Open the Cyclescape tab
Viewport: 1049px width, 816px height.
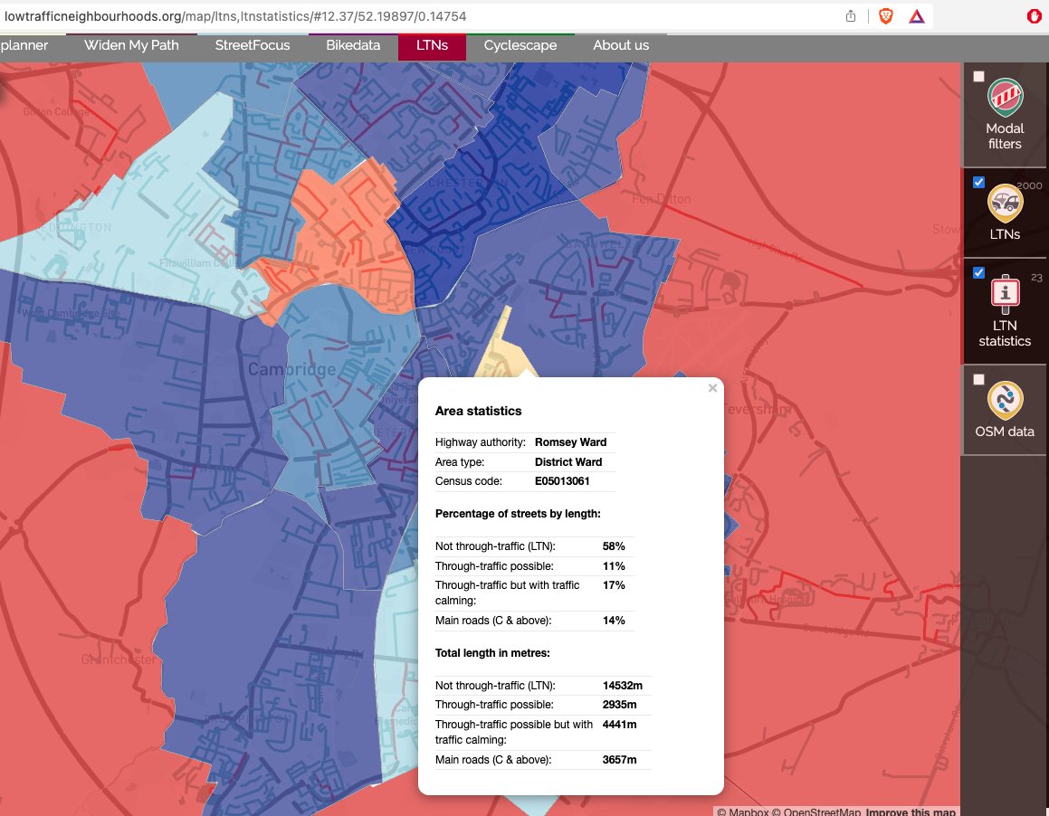[520, 45]
